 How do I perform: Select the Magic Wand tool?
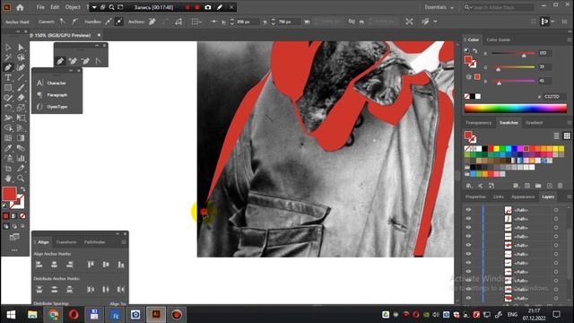click(x=8, y=57)
